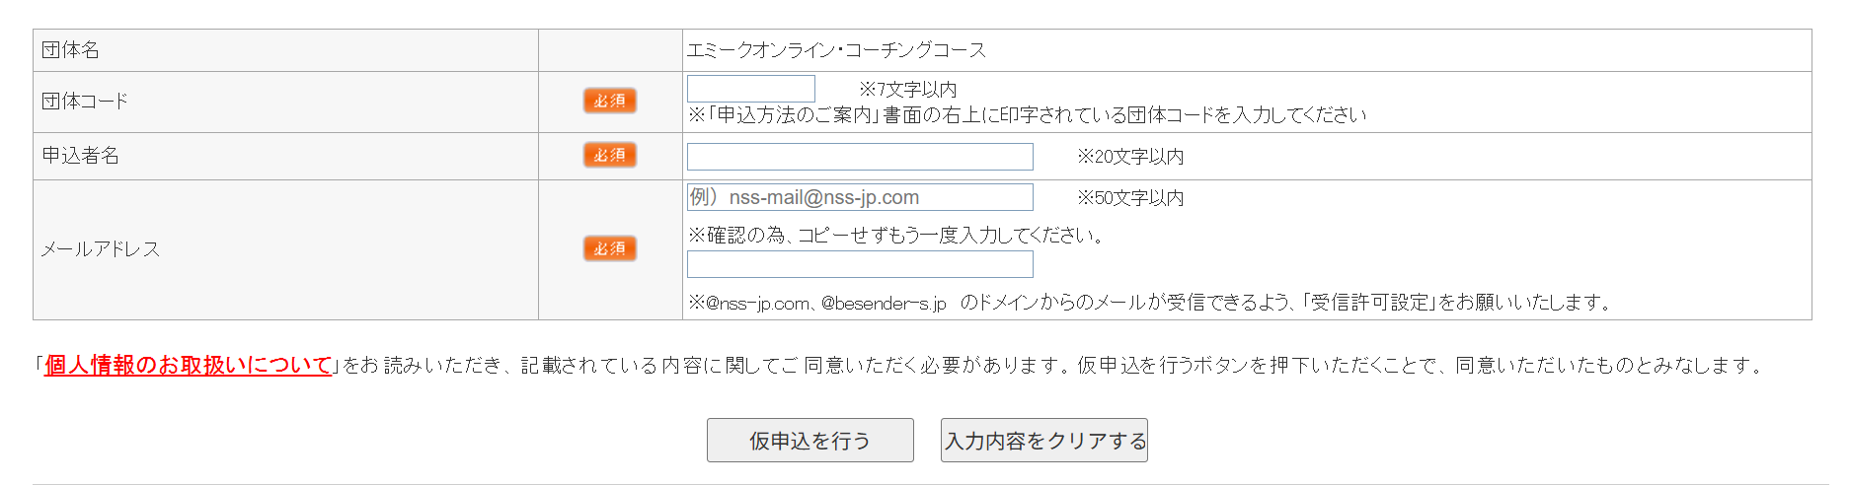
Task: Focus the 申込者名 input box
Action: (x=859, y=157)
